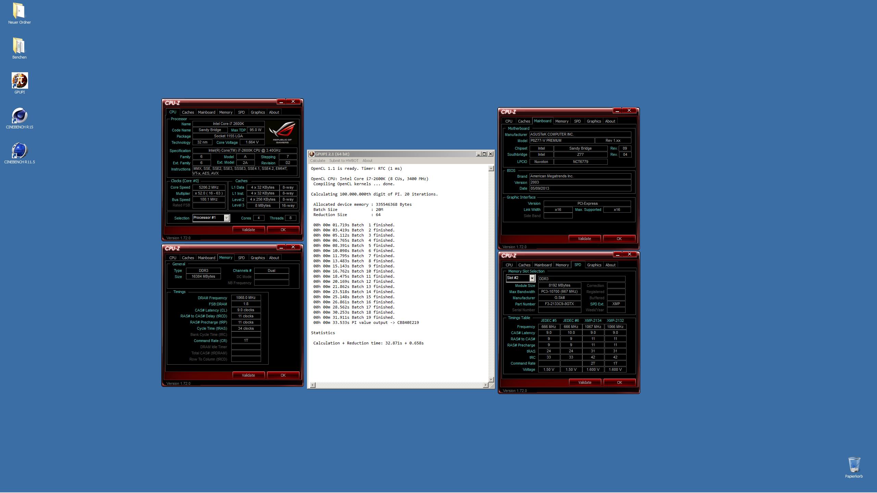This screenshot has height=493, width=877.
Task: Launch the CINEBENCH R11.5 shortcut
Action: [x=20, y=153]
